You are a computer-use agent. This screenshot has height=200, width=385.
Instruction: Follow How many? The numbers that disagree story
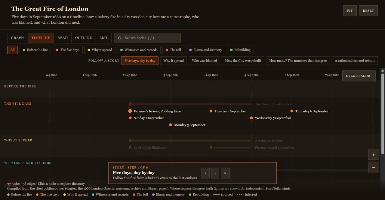click(x=298, y=61)
